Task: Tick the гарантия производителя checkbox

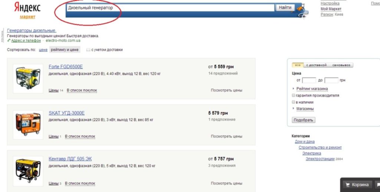Action: click(294, 95)
